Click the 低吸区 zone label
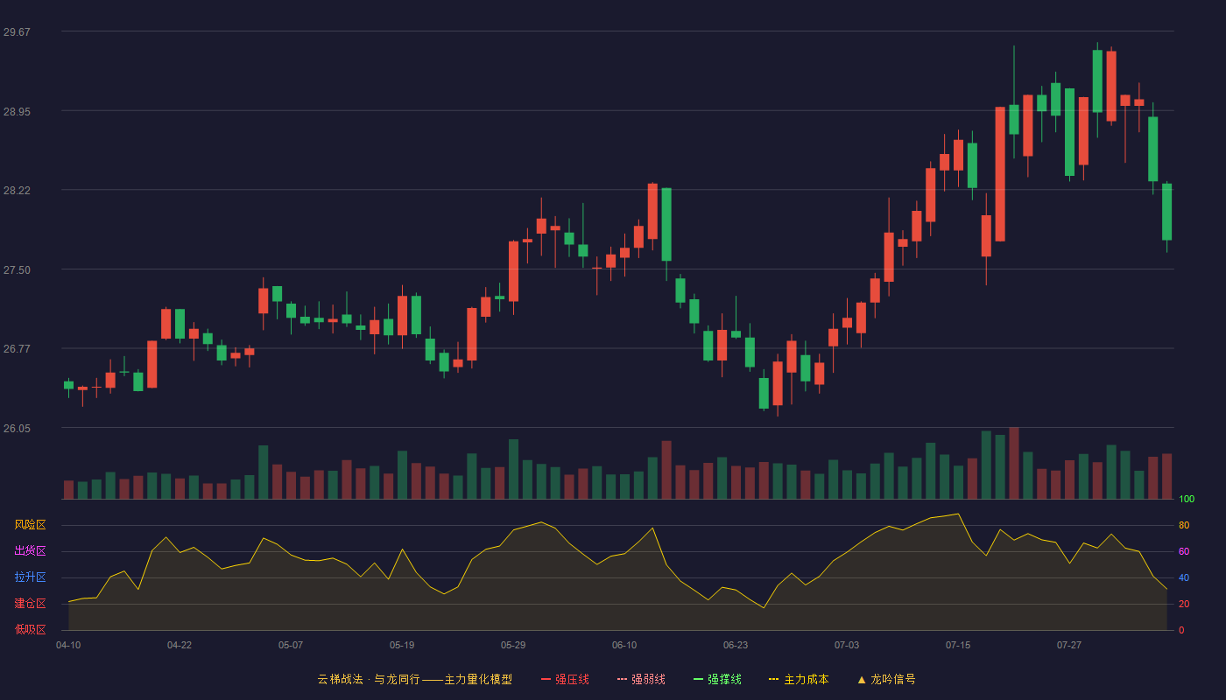Image resolution: width=1226 pixels, height=700 pixels. tap(30, 629)
